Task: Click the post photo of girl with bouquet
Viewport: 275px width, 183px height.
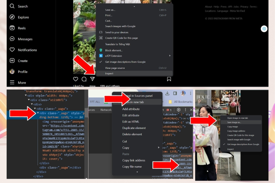Action: point(218,135)
